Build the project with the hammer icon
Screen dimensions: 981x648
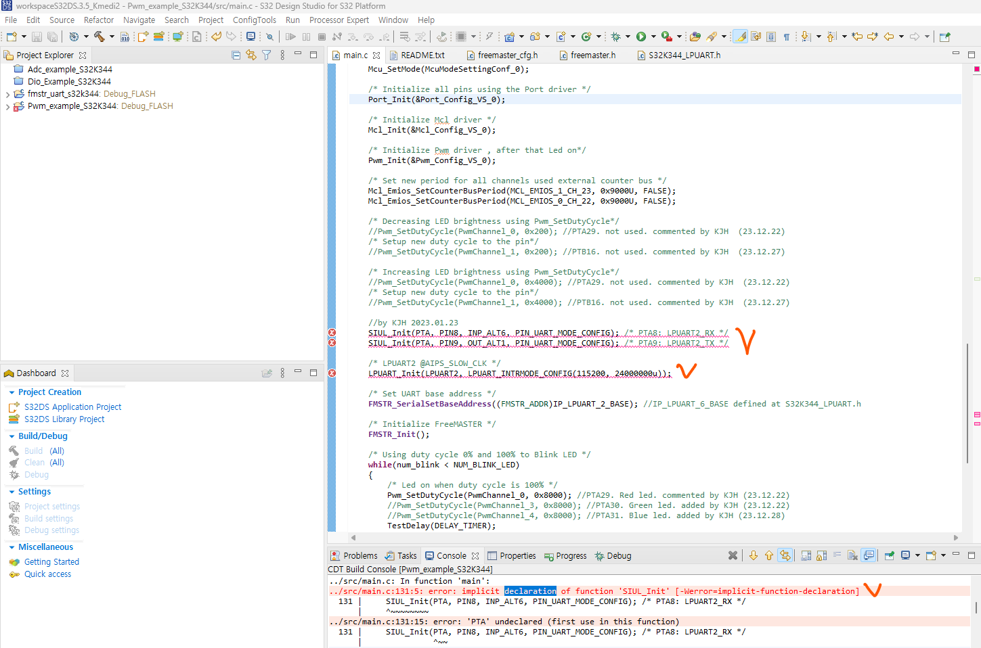[100, 37]
